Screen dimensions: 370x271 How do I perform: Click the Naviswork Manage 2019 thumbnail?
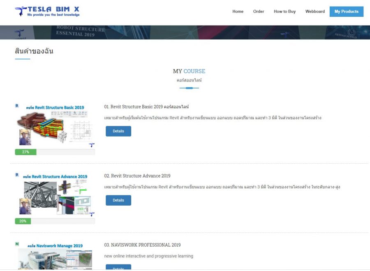[55, 257]
